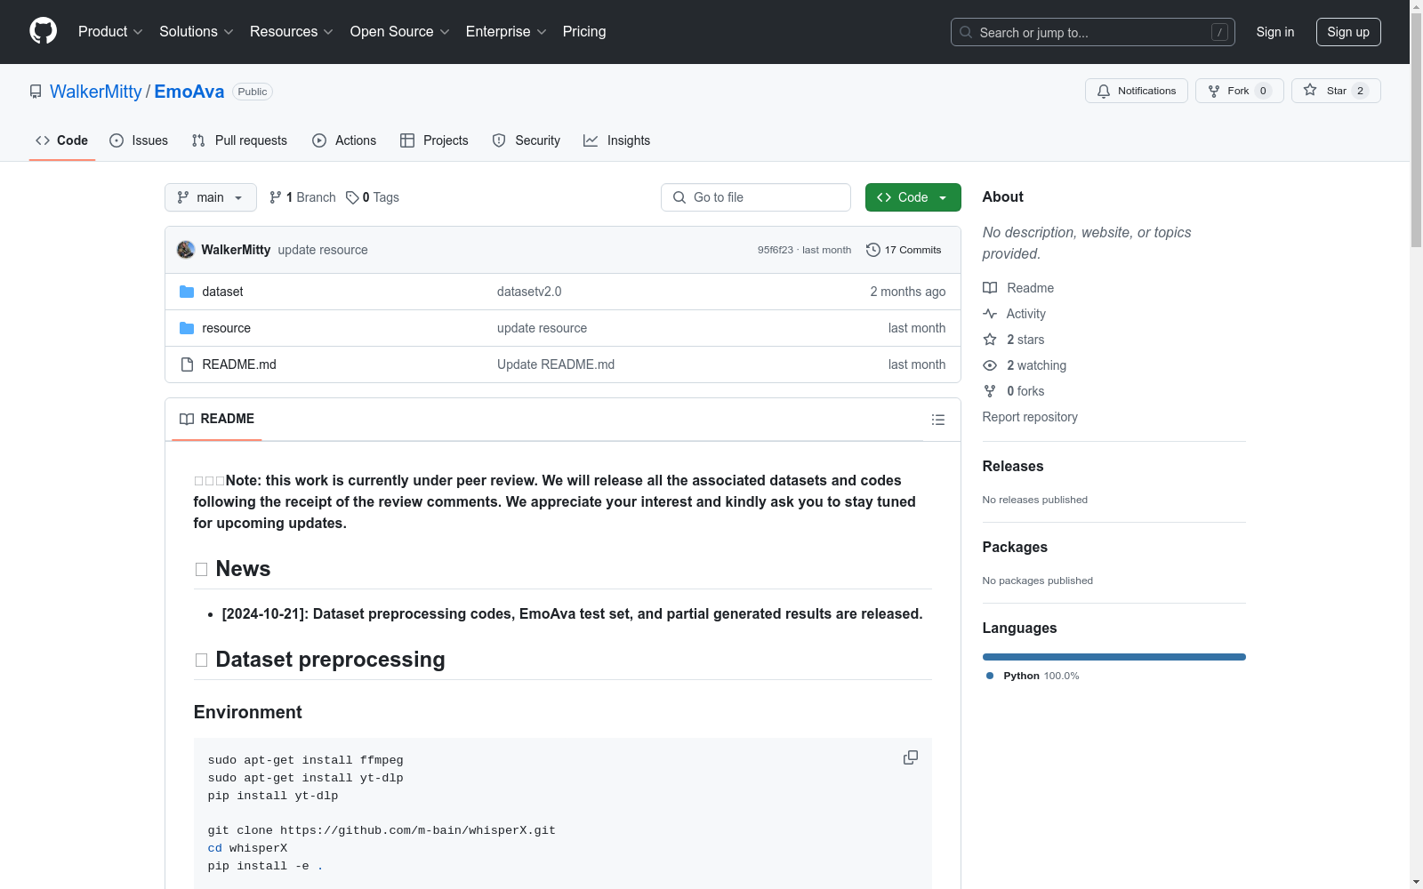Open the update resource commit in header
Viewport: 1423px width, 889px height.
(x=323, y=250)
